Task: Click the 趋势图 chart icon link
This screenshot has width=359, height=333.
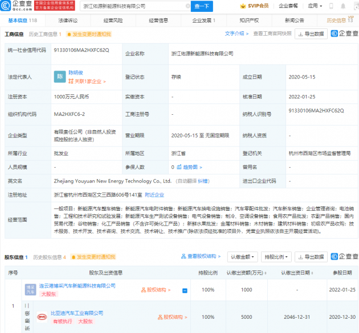Action: coord(189,167)
